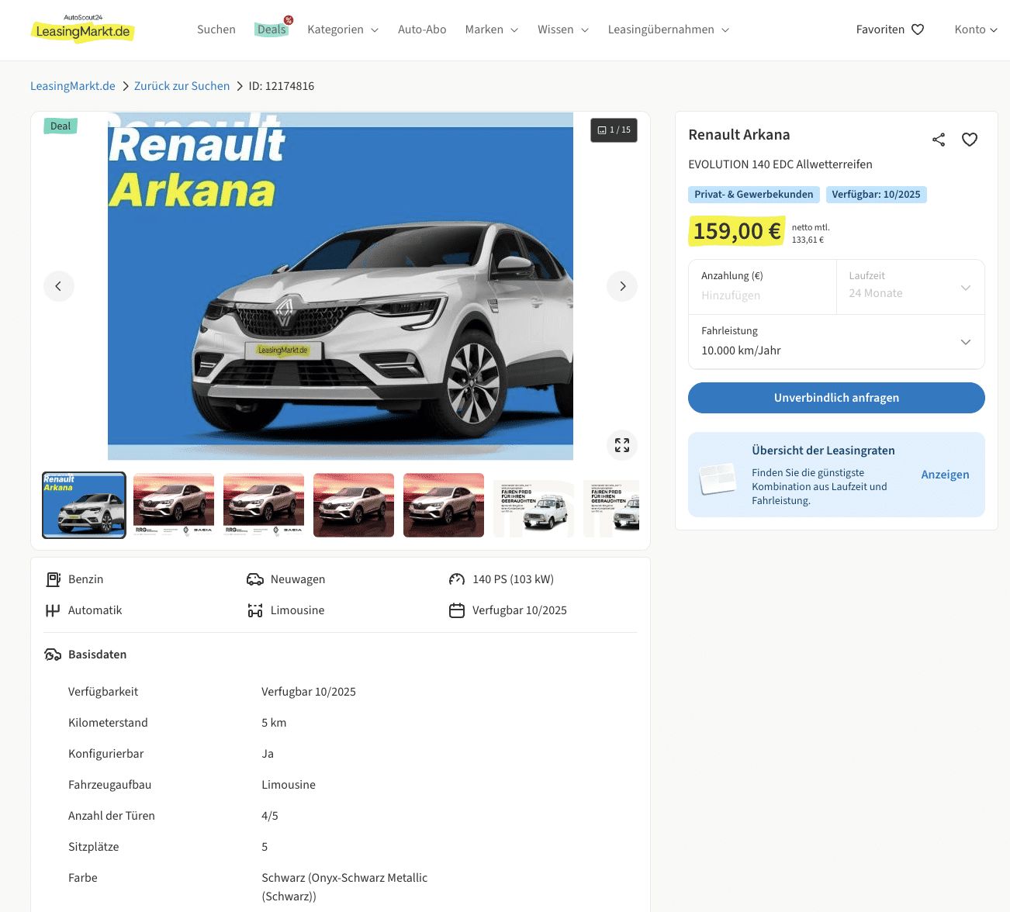Click the 1 / 15 image counter badge
This screenshot has width=1010, height=912.
point(614,130)
